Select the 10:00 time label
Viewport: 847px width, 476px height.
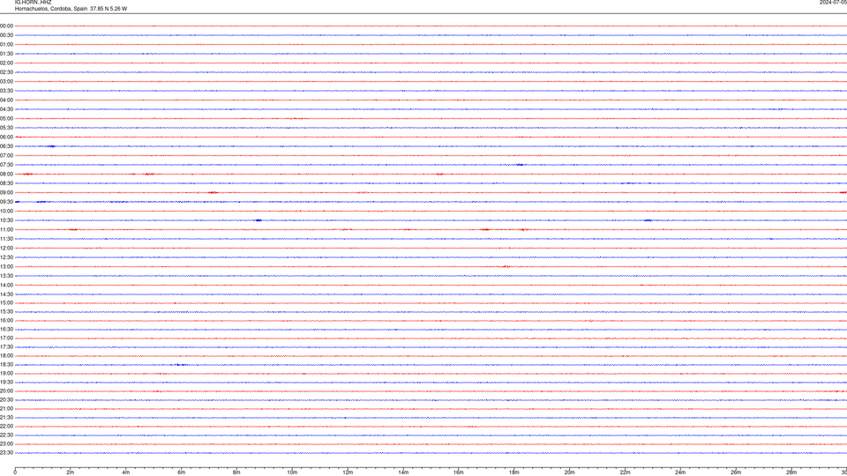6,211
